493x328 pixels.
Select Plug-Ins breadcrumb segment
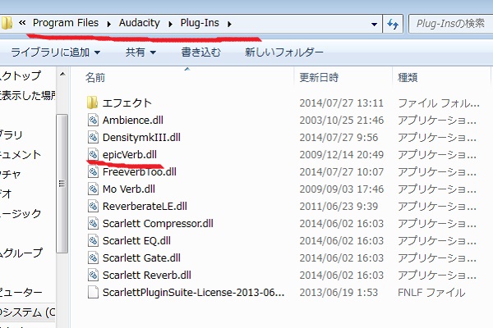(x=200, y=23)
